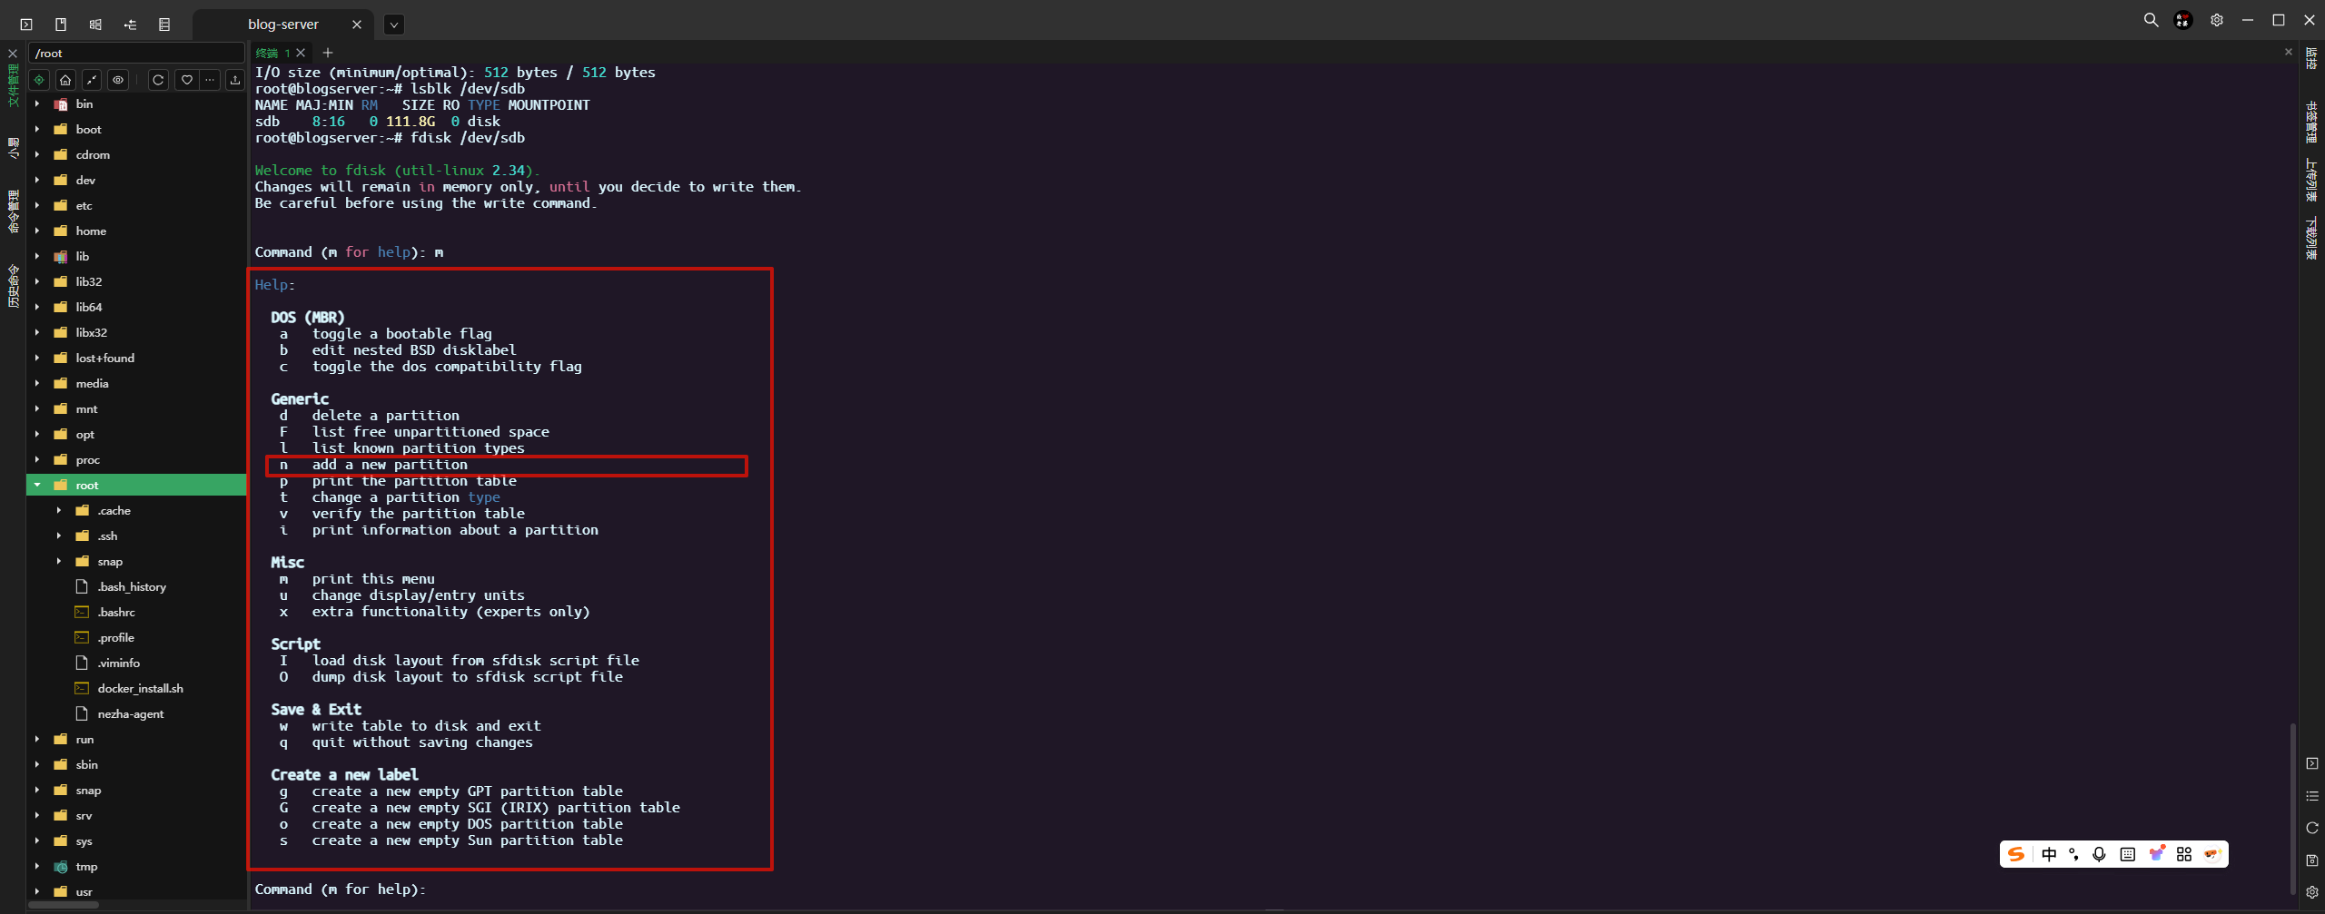Screen dimensions: 2325x914
Task: Toggle hidden files with the eye icon
Action: (118, 80)
